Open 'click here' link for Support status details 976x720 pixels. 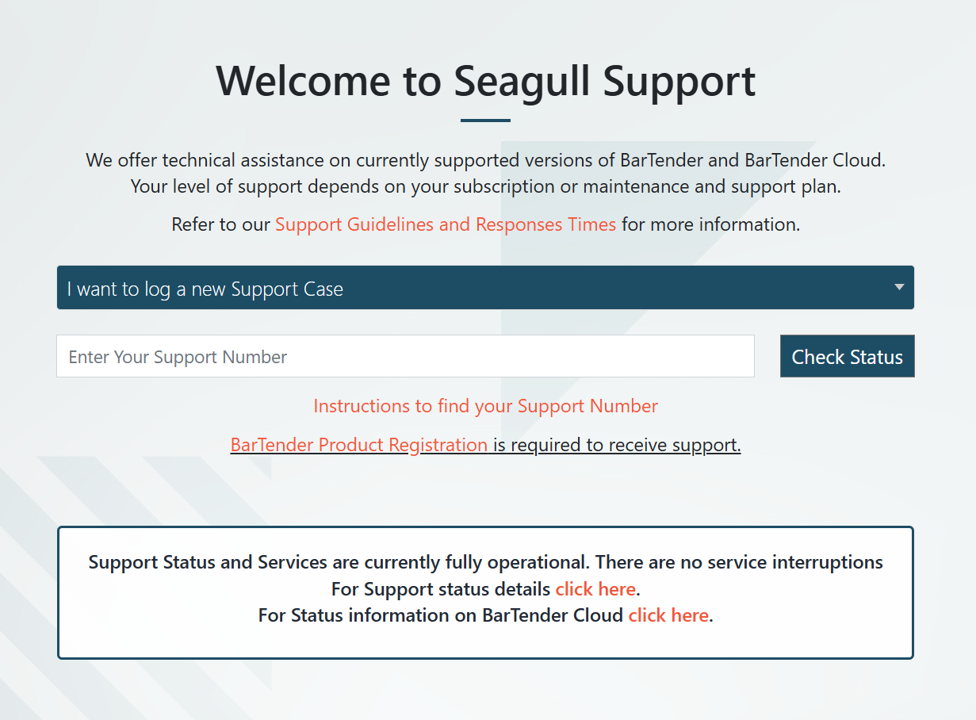pyautogui.click(x=595, y=589)
